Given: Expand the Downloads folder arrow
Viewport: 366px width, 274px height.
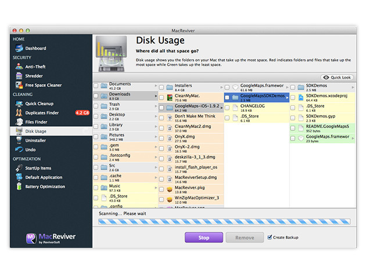Looking at the screenshot, I should [x=156, y=96].
